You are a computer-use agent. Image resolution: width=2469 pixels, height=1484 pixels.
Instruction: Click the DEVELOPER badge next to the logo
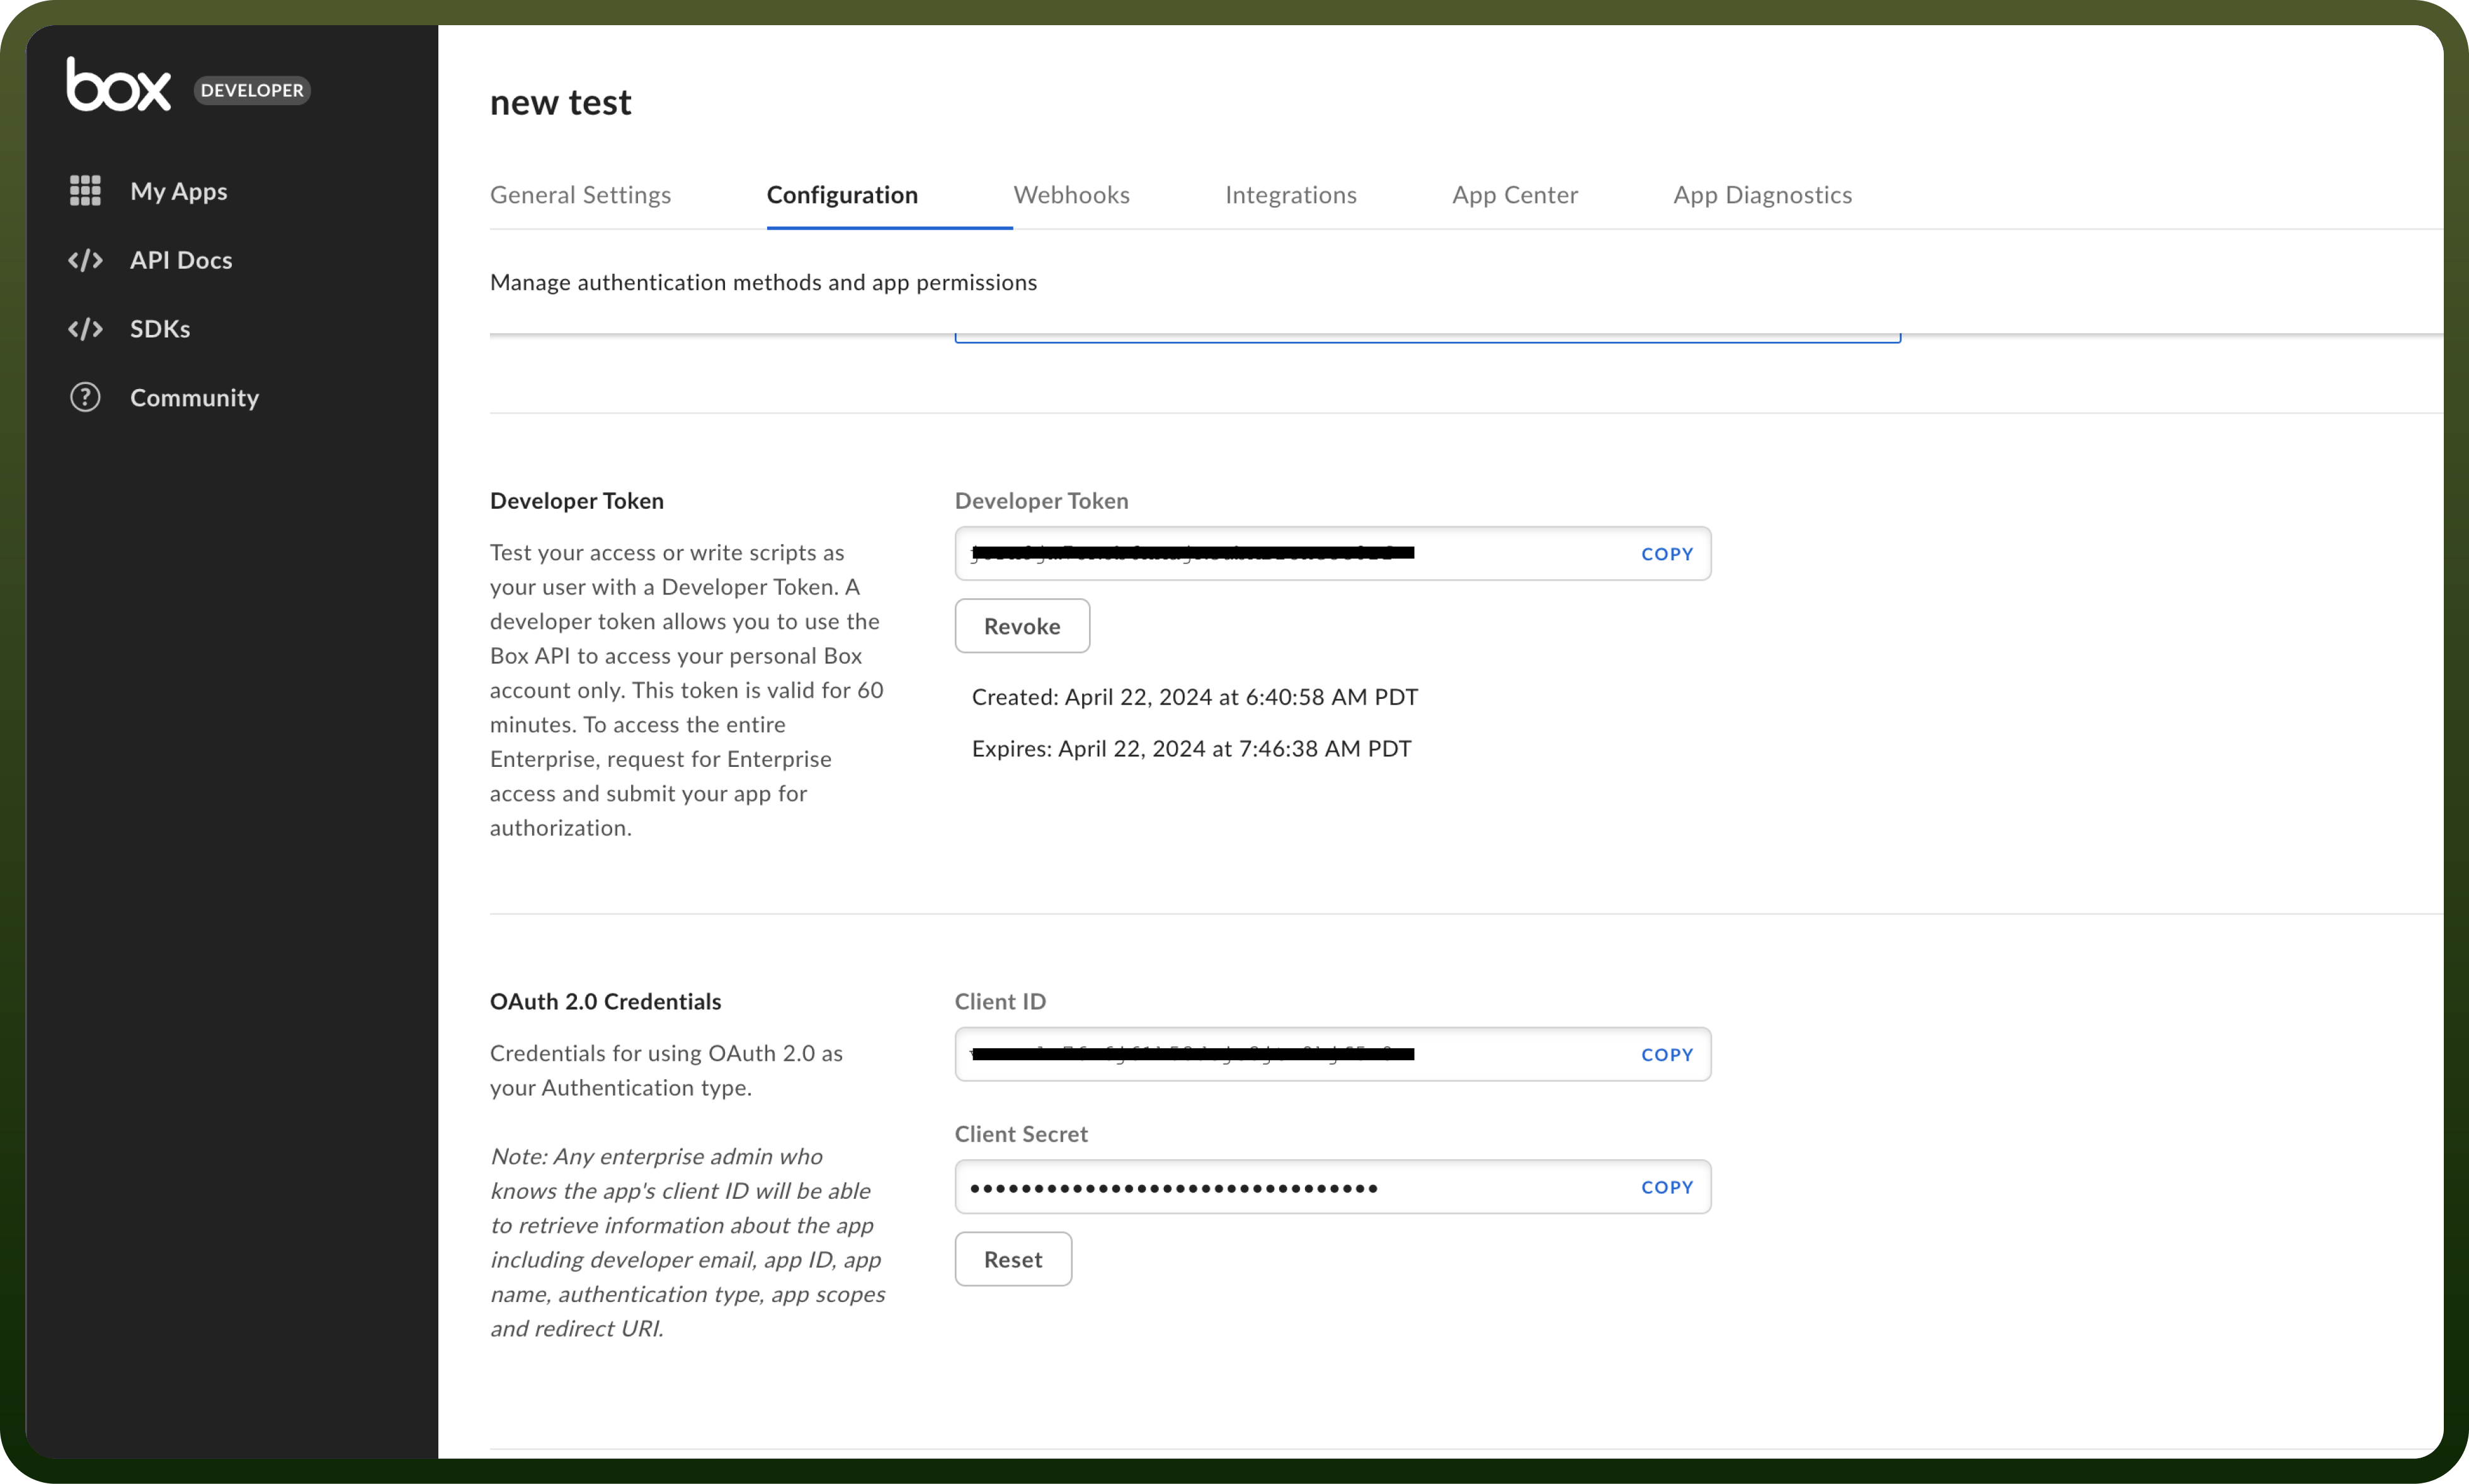tap(252, 90)
